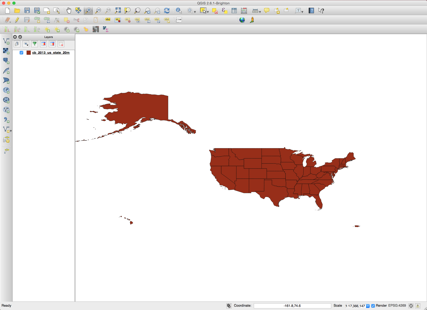Open the raster Georeferencer plugin
Image resolution: width=427 pixels, height=310 pixels.
[96, 29]
